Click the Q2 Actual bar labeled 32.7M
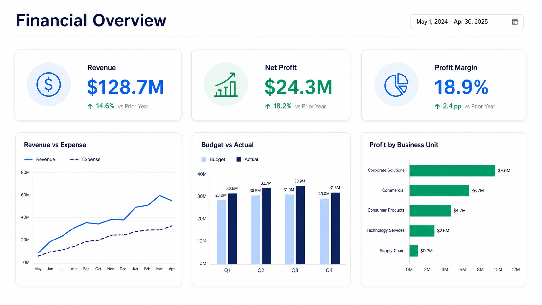The width and height of the screenshot is (542, 305). click(x=267, y=226)
